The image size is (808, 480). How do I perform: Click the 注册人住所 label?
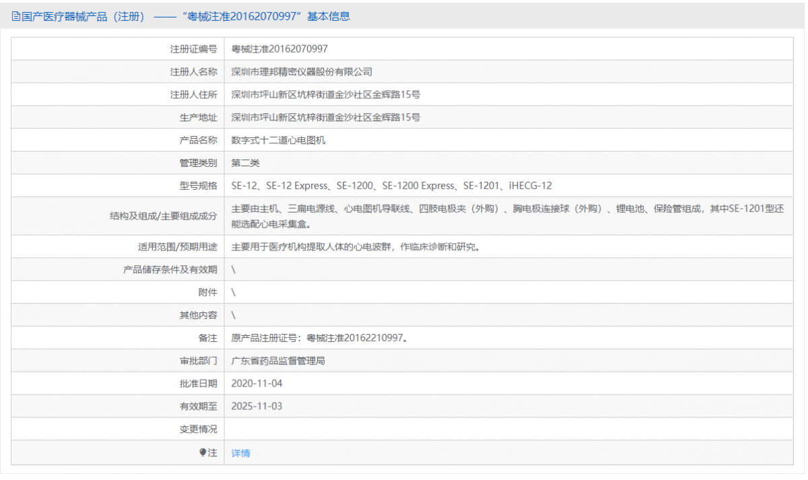click(x=193, y=95)
